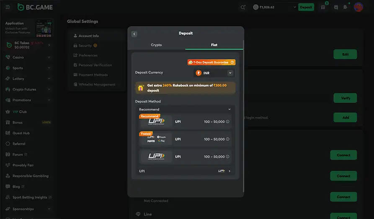Choose the Fastest-tagged UPI method
This screenshot has height=219, width=374.
[185, 139]
